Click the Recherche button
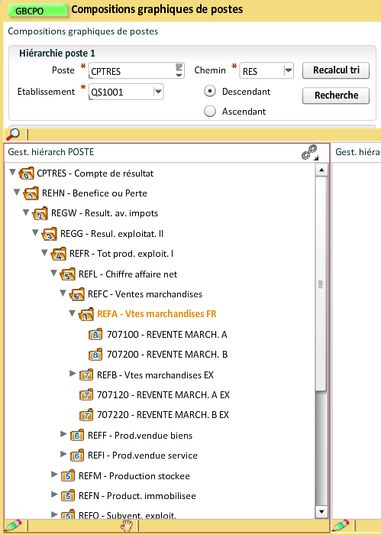 [x=336, y=96]
